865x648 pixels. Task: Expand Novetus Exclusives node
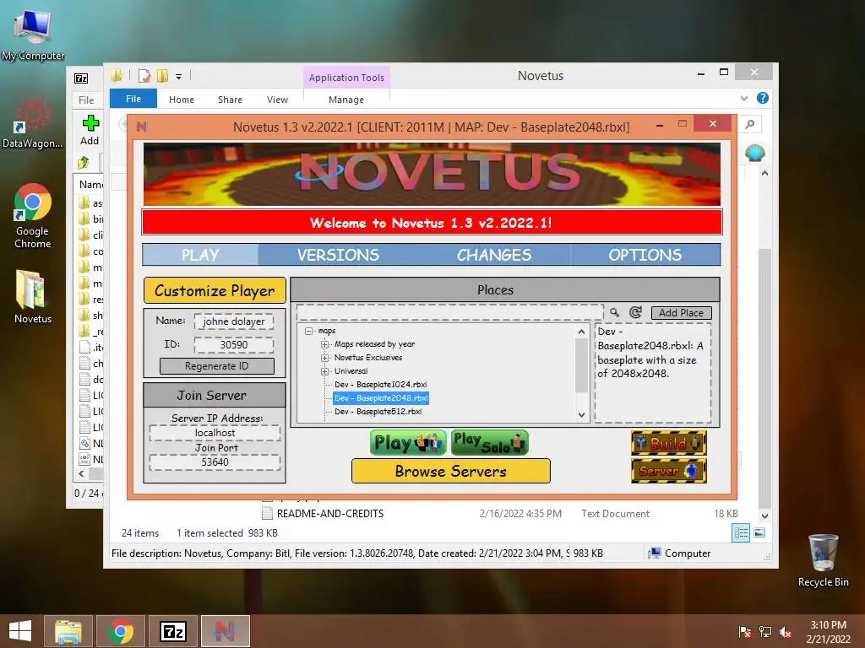(325, 358)
